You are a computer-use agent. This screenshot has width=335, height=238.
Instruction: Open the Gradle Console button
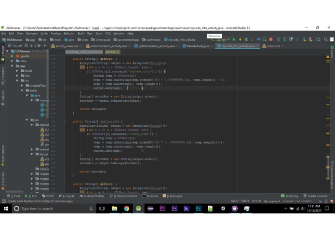(315, 196)
